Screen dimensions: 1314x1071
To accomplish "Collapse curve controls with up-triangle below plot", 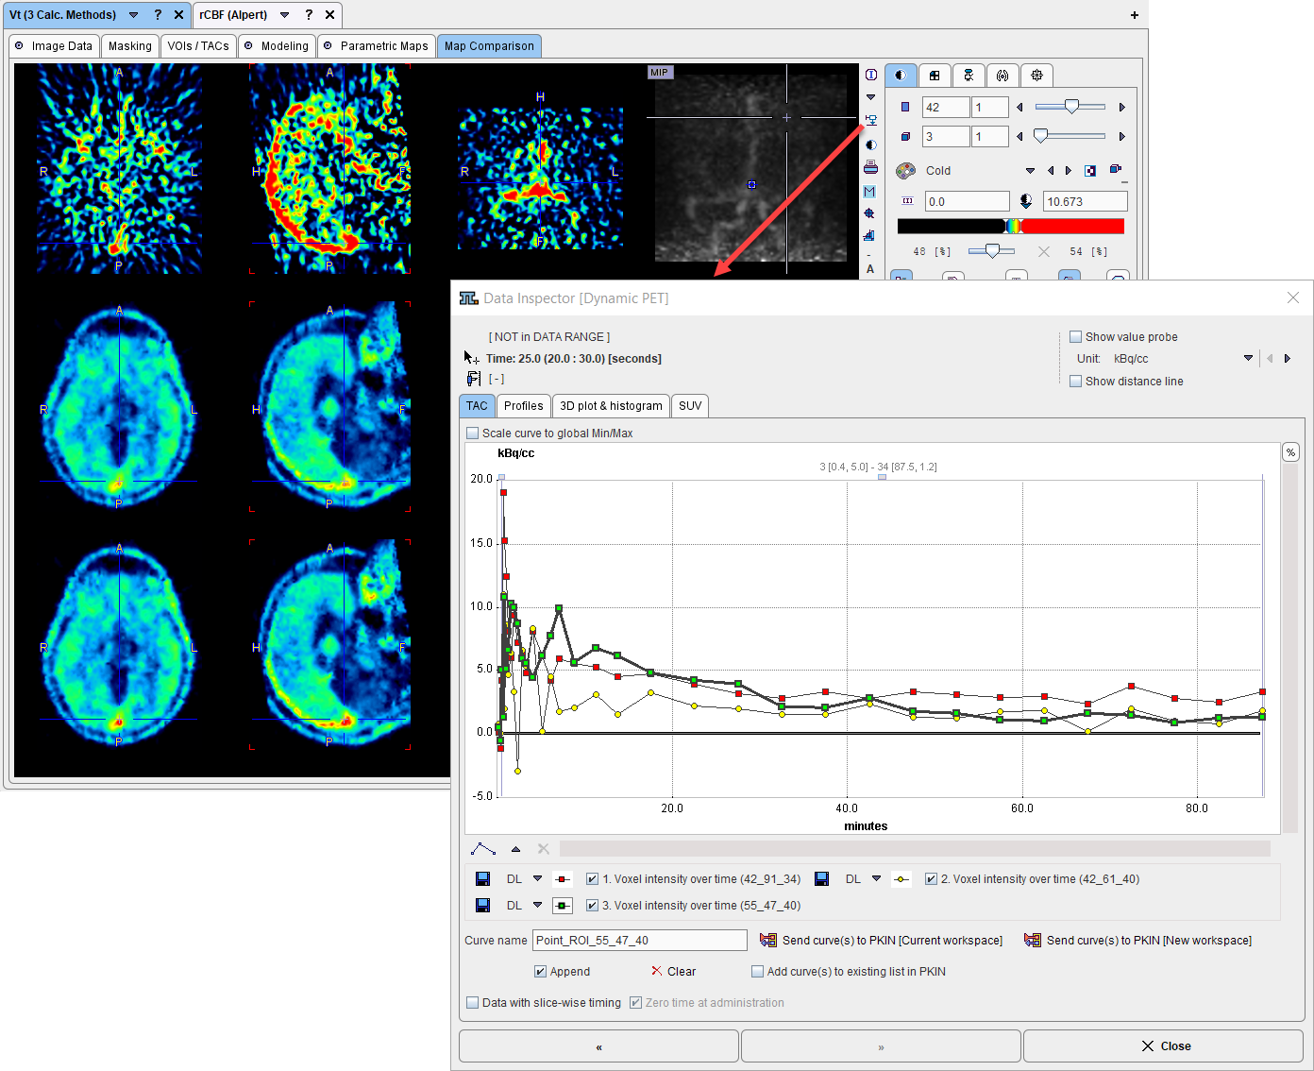I will [x=515, y=849].
